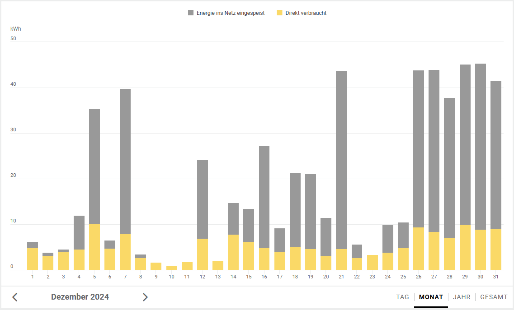Click the yellow legend color square
The image size is (514, 310).
pos(280,13)
